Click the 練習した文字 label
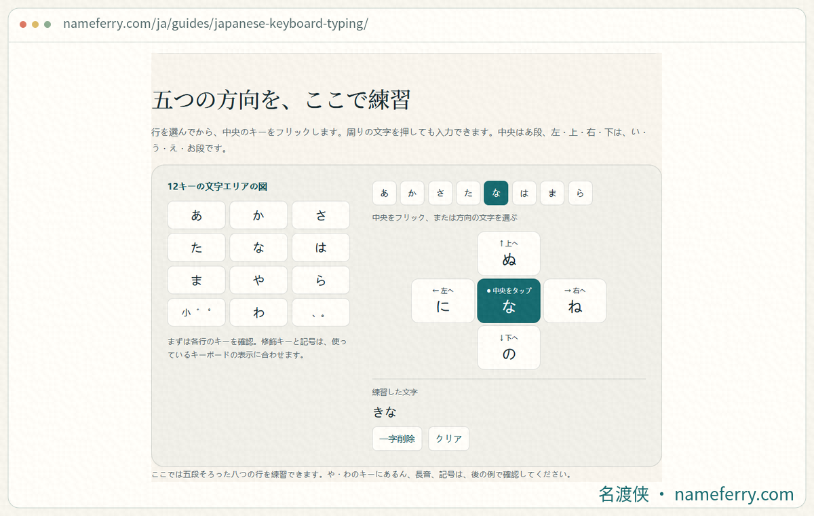Screen dimensions: 814x516 [x=395, y=392]
